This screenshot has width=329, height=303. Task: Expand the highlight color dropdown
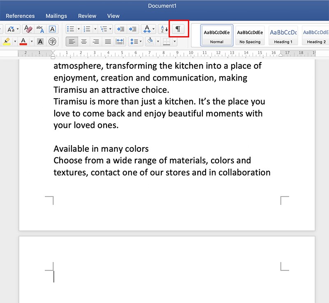pos(15,41)
